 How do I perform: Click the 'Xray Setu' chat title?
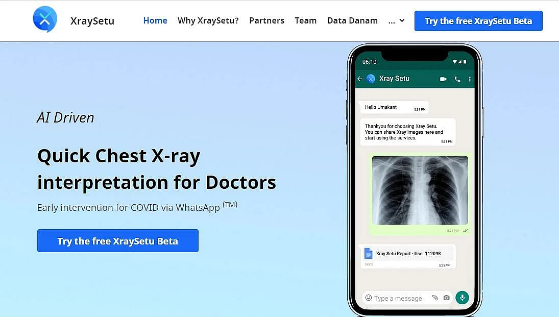point(394,79)
